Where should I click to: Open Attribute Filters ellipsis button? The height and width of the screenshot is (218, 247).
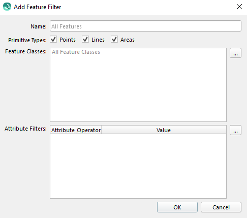235,130
